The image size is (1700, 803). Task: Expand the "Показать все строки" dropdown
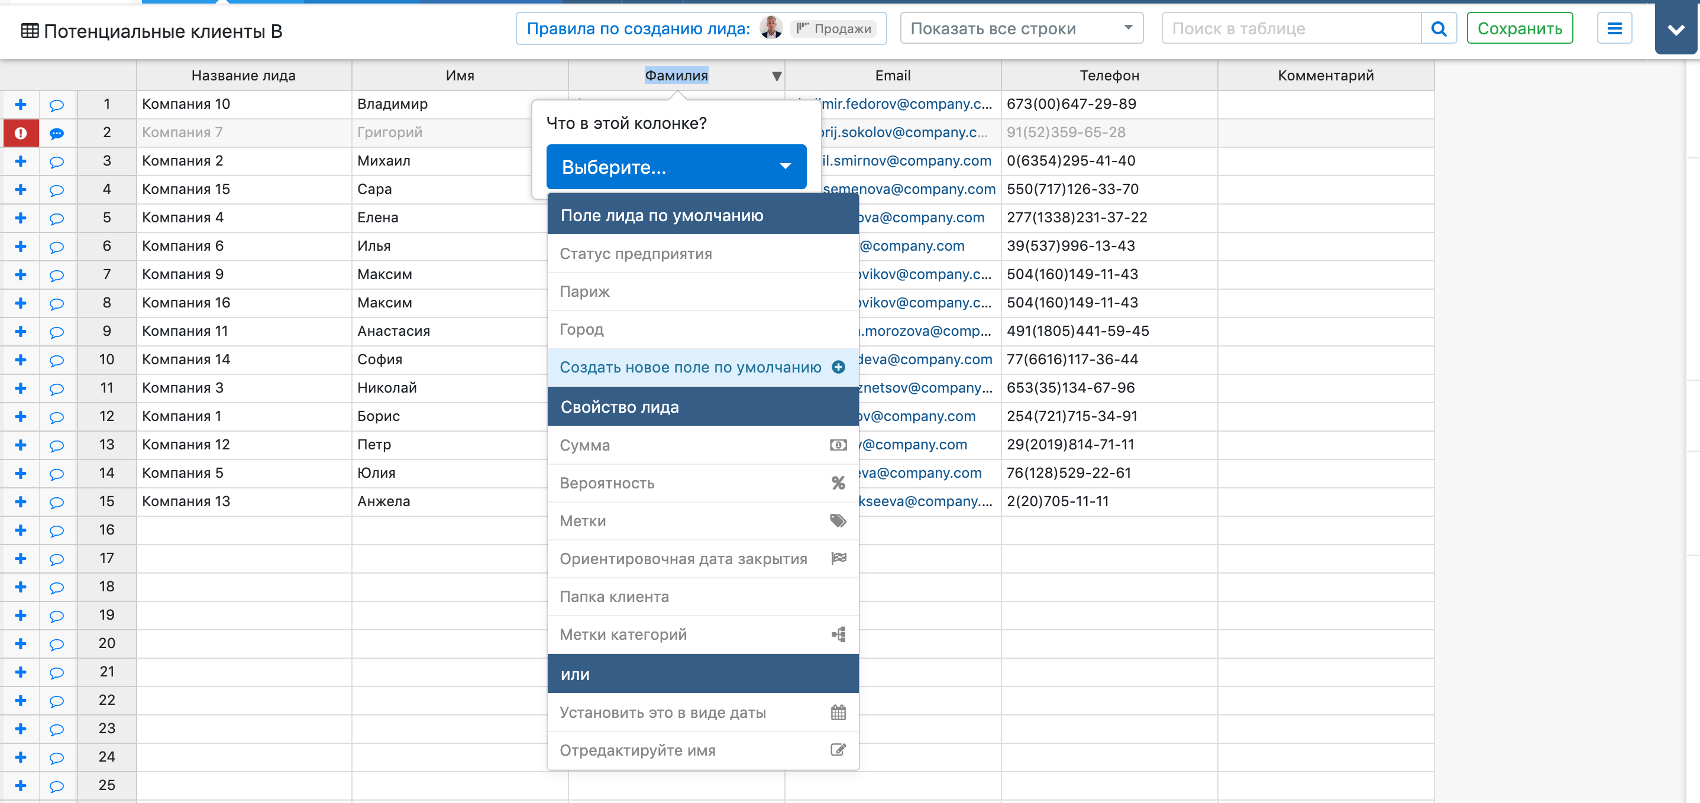tap(1021, 28)
